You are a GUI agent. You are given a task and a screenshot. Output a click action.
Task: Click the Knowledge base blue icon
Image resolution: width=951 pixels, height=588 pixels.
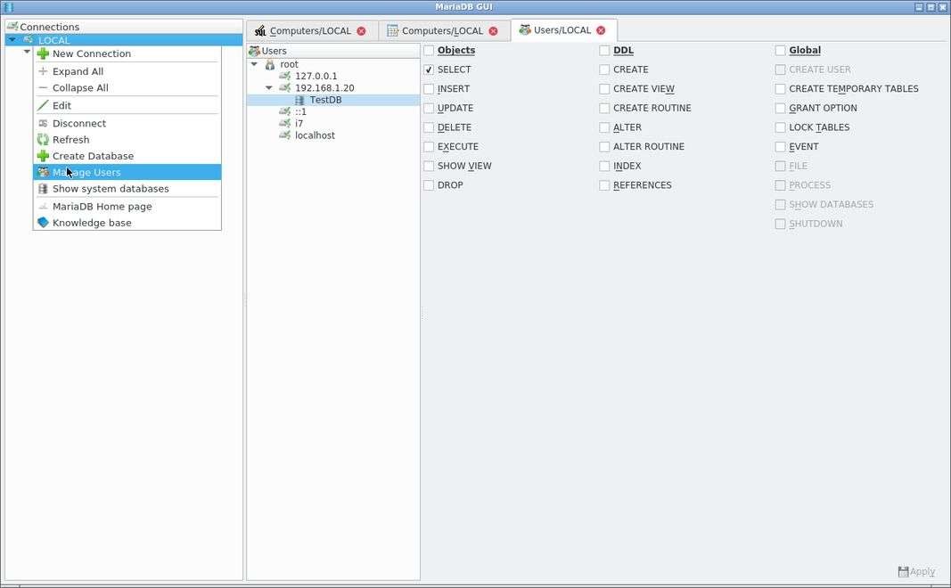click(x=43, y=223)
